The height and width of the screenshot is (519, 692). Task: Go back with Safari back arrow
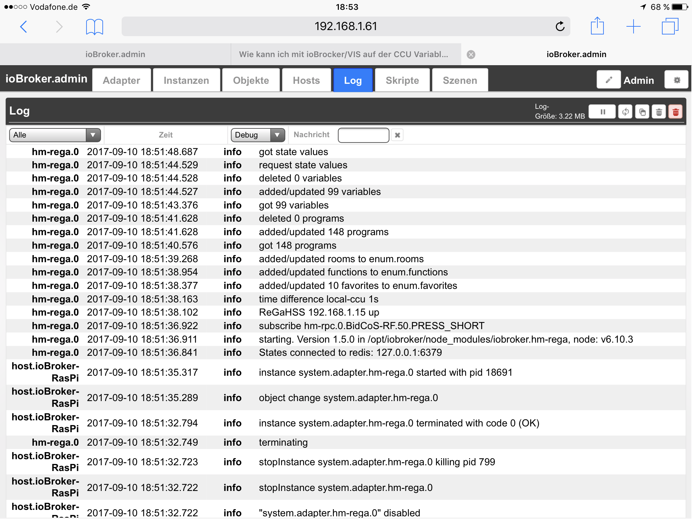(24, 26)
